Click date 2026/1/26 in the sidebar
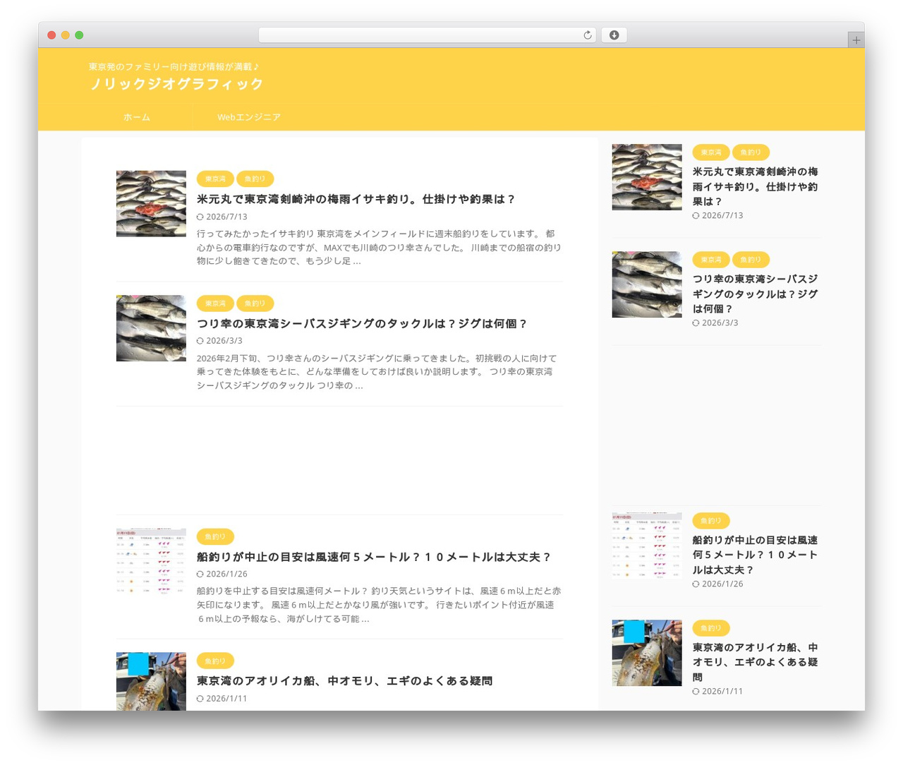903x765 pixels. click(722, 584)
